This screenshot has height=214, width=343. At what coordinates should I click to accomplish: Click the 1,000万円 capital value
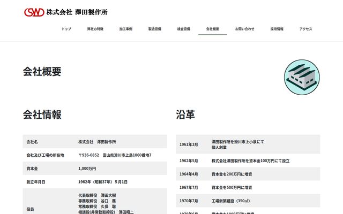pos(87,169)
